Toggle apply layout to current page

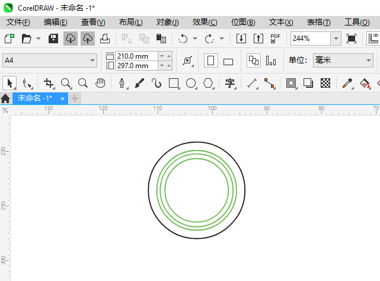271,60
